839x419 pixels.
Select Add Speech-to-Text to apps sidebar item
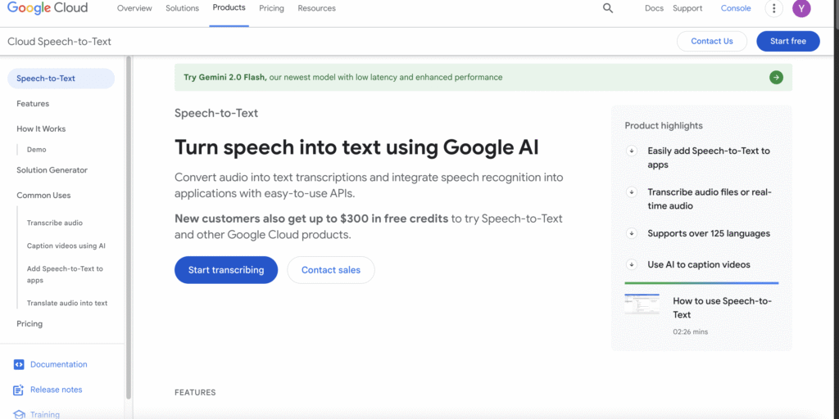(65, 274)
